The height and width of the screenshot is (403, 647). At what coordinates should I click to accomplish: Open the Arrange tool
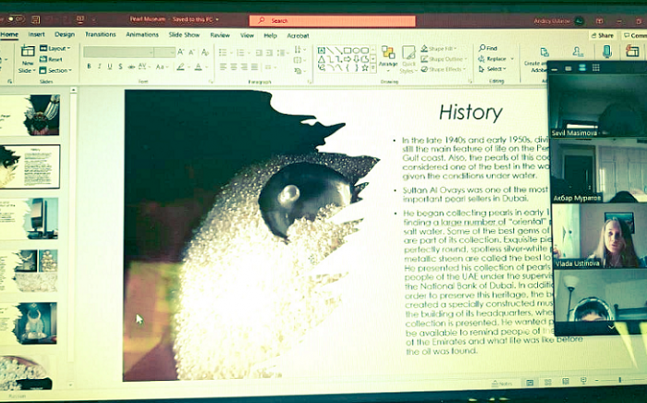pyautogui.click(x=388, y=55)
